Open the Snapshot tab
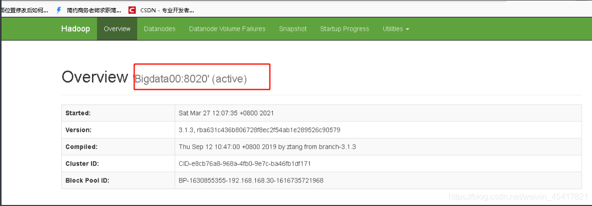The image size is (592, 206). [292, 29]
